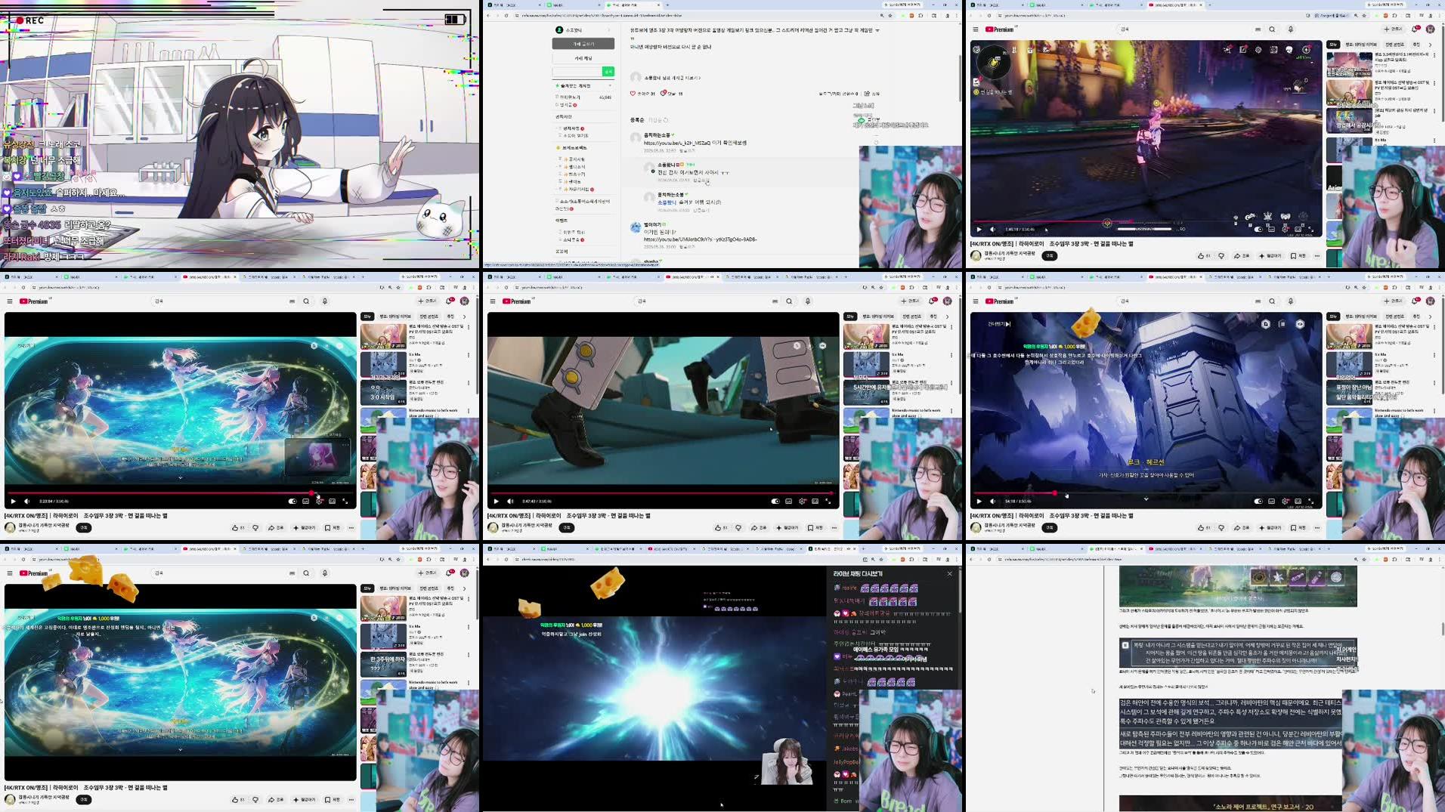Toggle subtitles on dancers video with inset preview

coord(305,501)
